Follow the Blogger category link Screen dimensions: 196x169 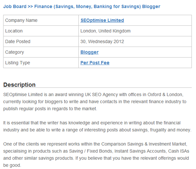pyautogui.click(x=89, y=52)
